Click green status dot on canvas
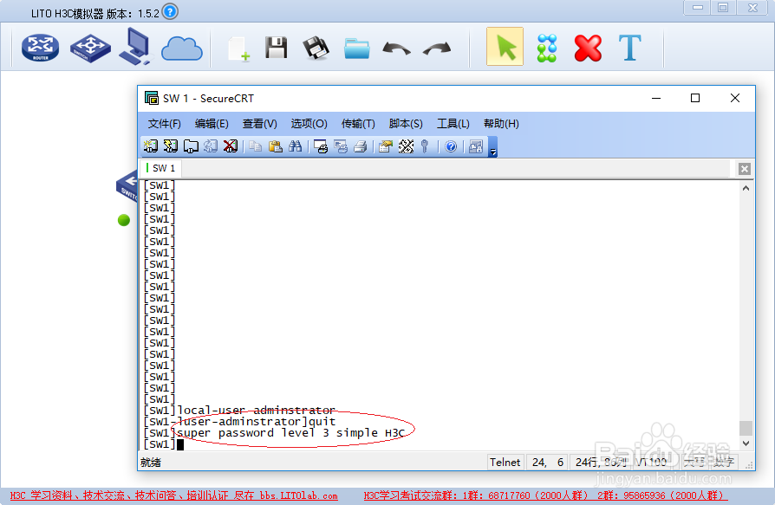The height and width of the screenshot is (505, 775). click(x=124, y=220)
